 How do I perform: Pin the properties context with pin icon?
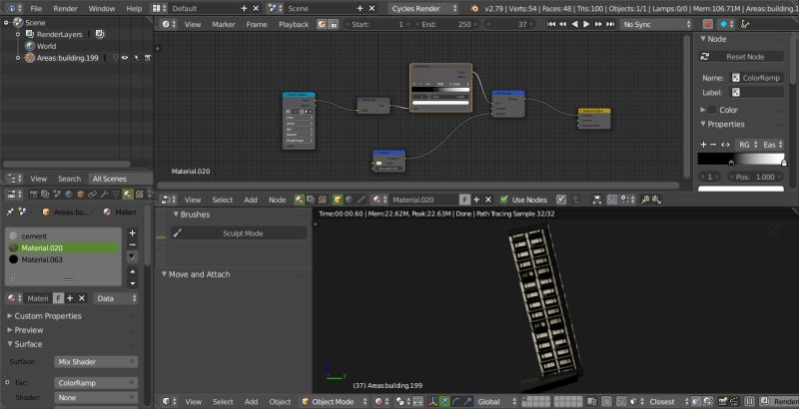point(10,211)
